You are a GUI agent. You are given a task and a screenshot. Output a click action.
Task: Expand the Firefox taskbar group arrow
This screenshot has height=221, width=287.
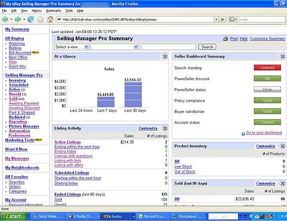(134, 217)
